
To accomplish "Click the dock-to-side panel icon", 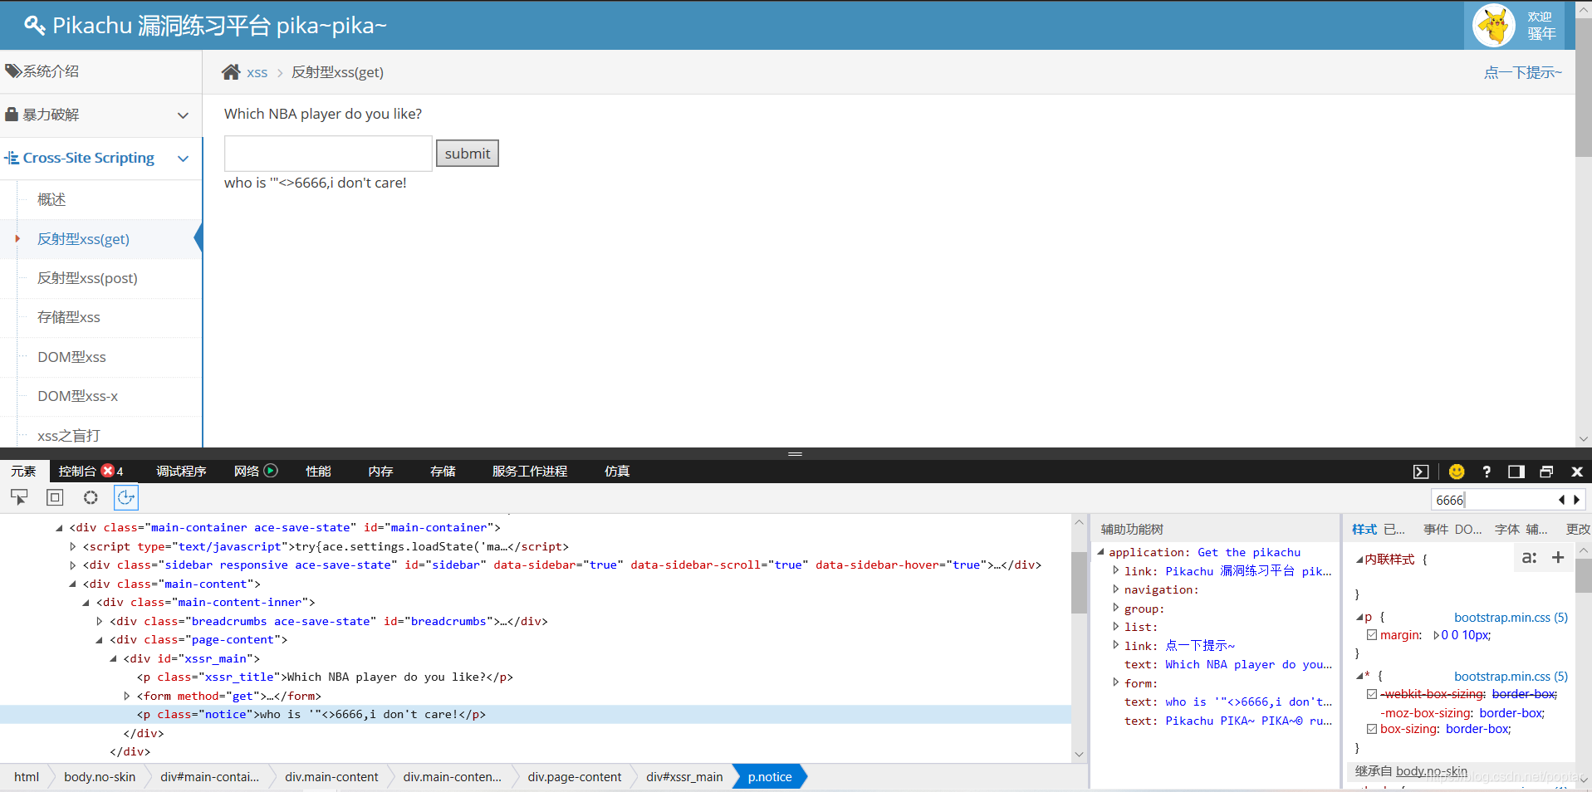I will (x=1516, y=472).
